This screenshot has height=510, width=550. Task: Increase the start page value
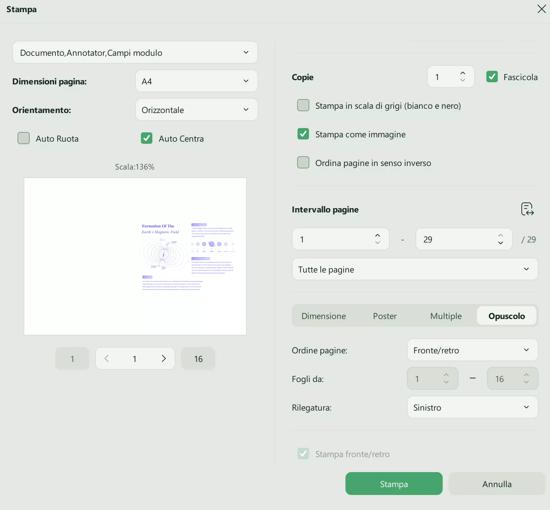378,235
